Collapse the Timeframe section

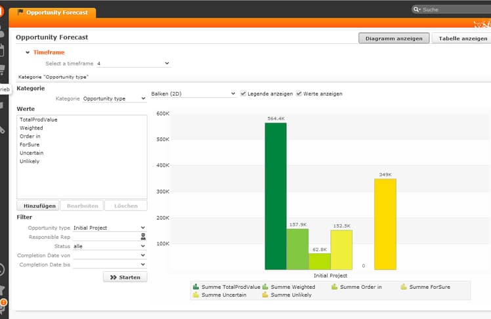28,53
